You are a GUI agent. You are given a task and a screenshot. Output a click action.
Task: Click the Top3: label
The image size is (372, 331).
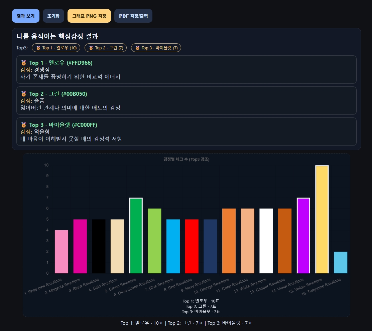(x=22, y=48)
